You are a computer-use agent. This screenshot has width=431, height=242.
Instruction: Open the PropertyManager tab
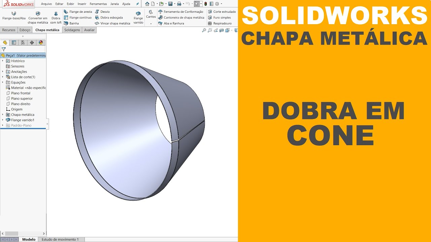point(14,43)
